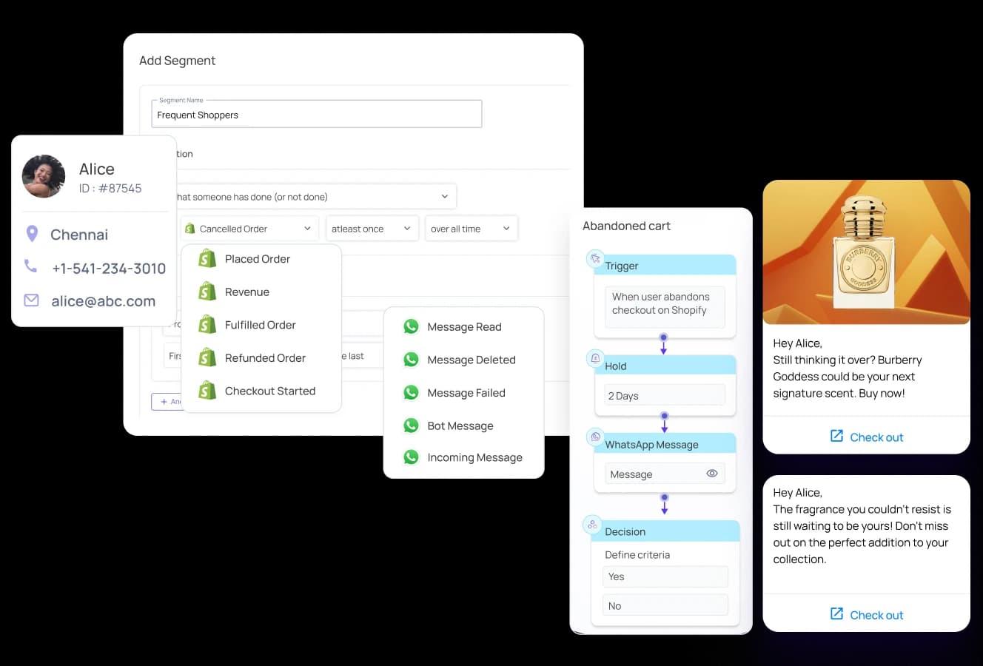
Task: Click the WhatsApp icon beside Bot Message
Action: (x=411, y=425)
